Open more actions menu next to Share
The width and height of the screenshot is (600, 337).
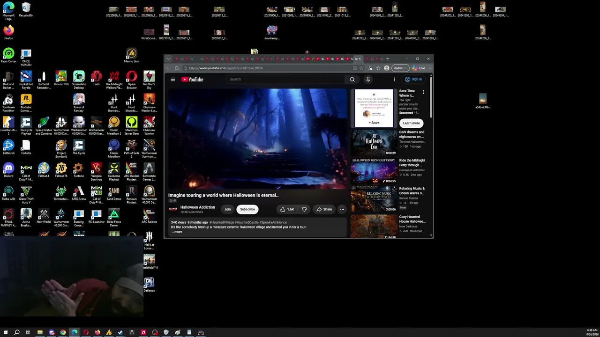pos(342,209)
